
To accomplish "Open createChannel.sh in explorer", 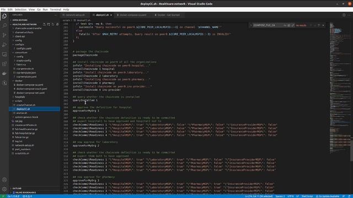I will click(26, 105).
